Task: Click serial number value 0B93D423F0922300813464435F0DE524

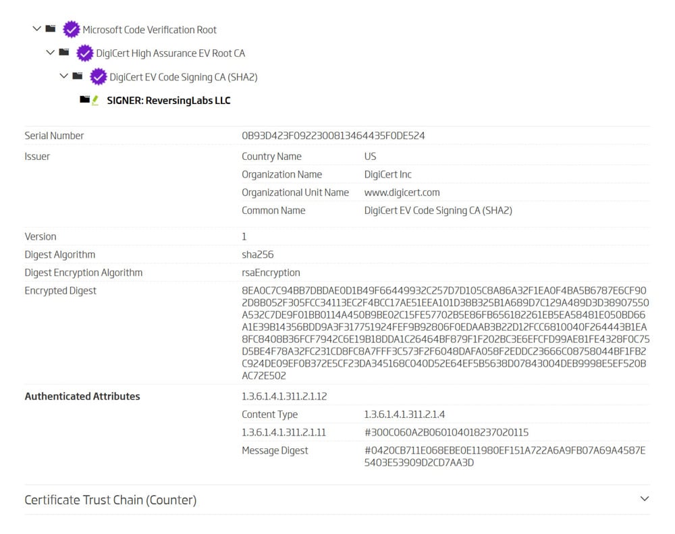Action: 333,136
